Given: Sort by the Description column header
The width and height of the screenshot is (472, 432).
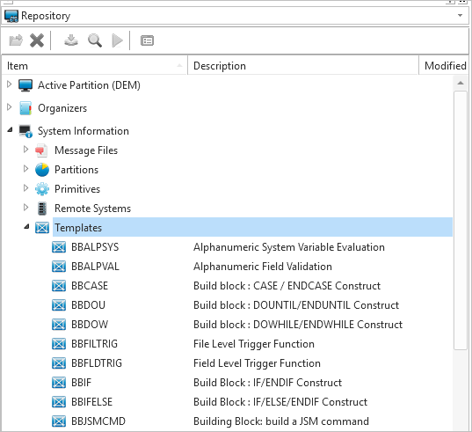Looking at the screenshot, I should 303,65.
